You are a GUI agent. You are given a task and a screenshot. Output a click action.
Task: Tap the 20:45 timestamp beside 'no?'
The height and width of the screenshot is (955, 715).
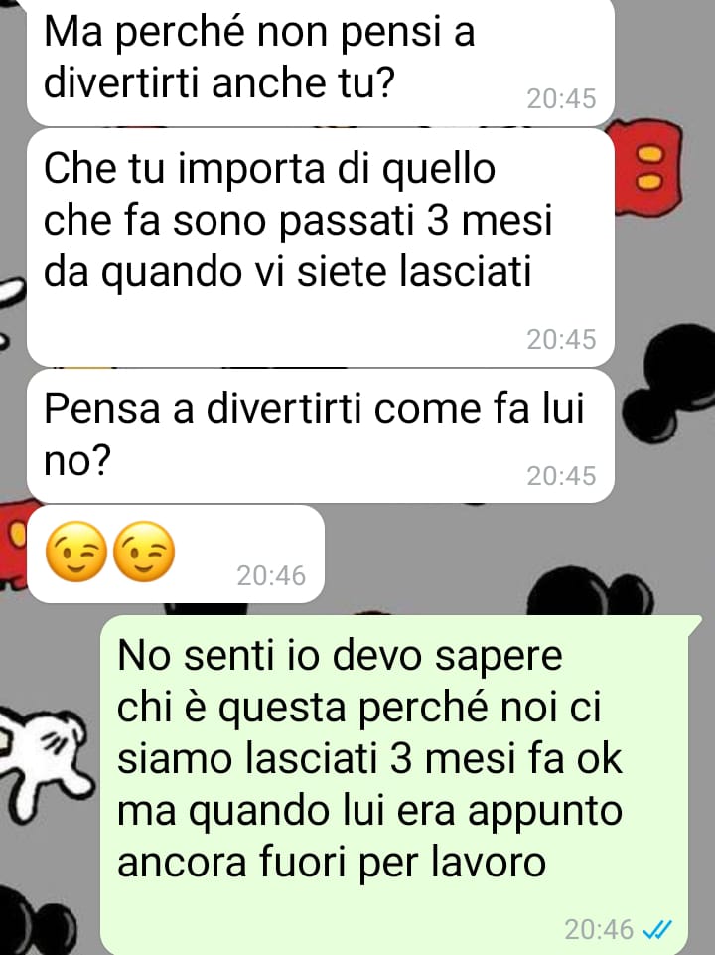click(x=561, y=476)
